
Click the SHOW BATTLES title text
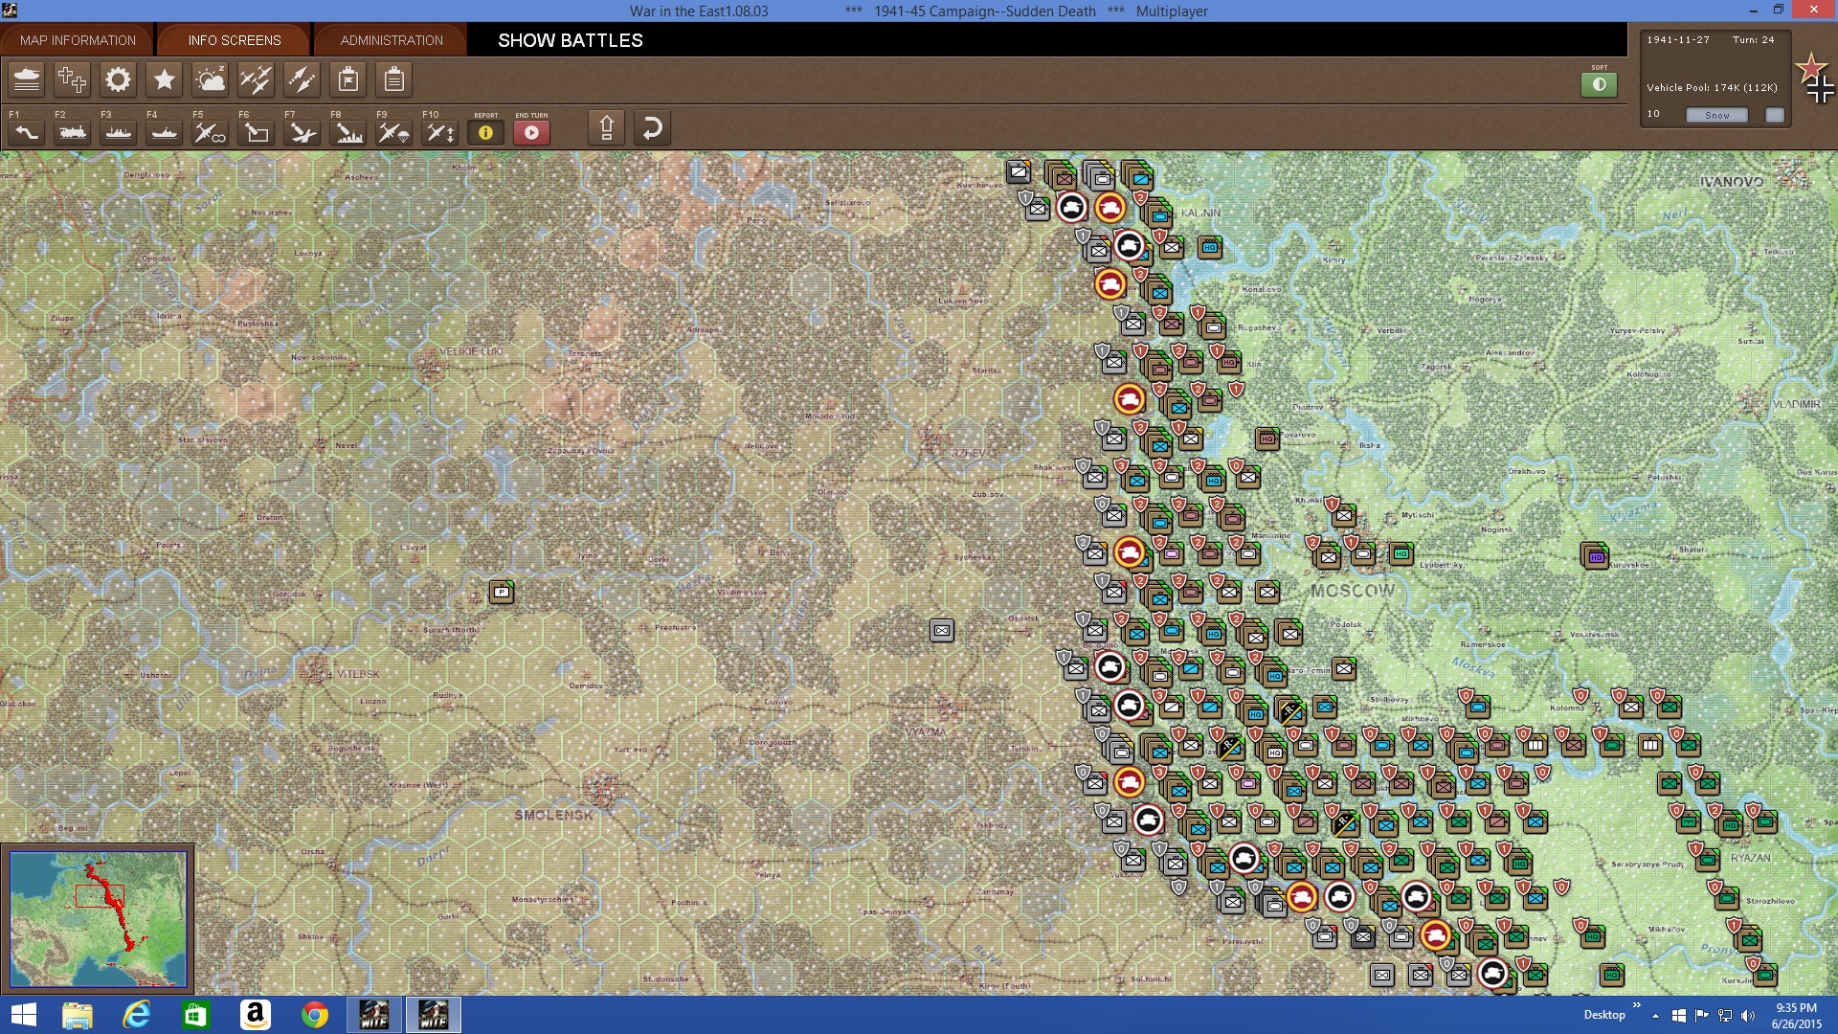570,40
